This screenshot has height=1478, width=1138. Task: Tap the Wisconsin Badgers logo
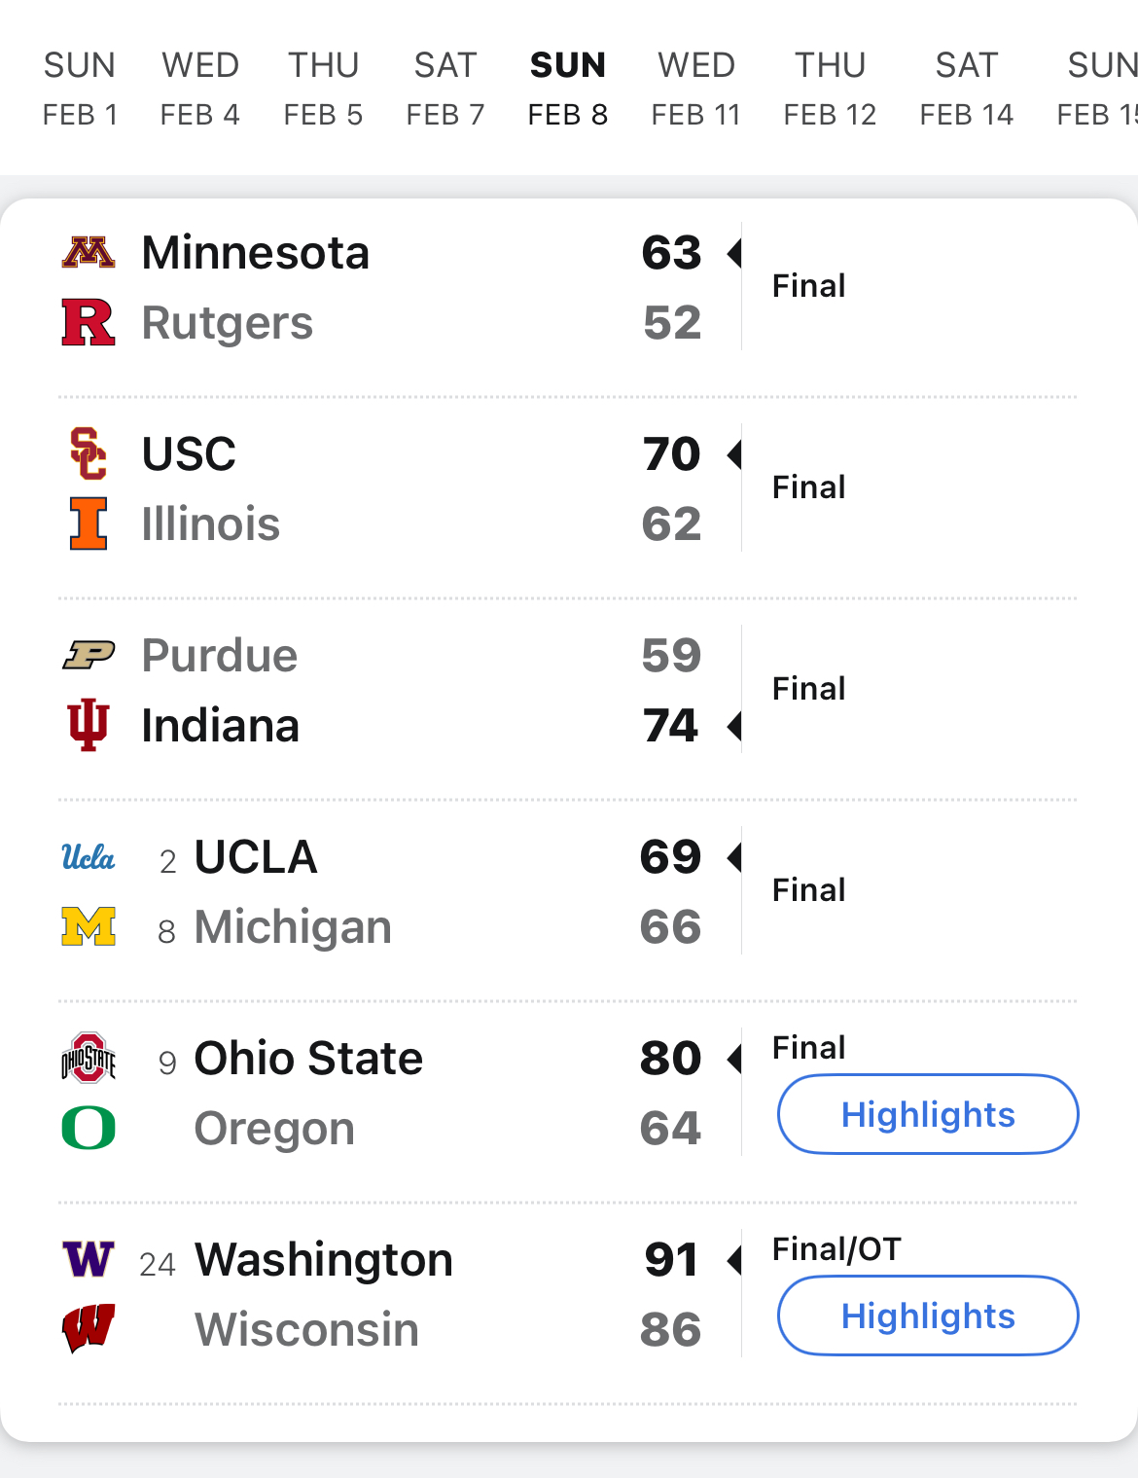click(x=89, y=1329)
